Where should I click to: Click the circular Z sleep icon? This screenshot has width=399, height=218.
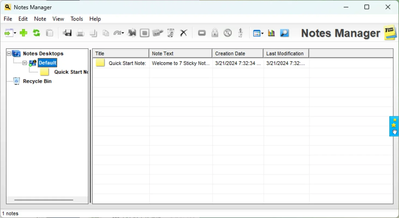click(228, 33)
